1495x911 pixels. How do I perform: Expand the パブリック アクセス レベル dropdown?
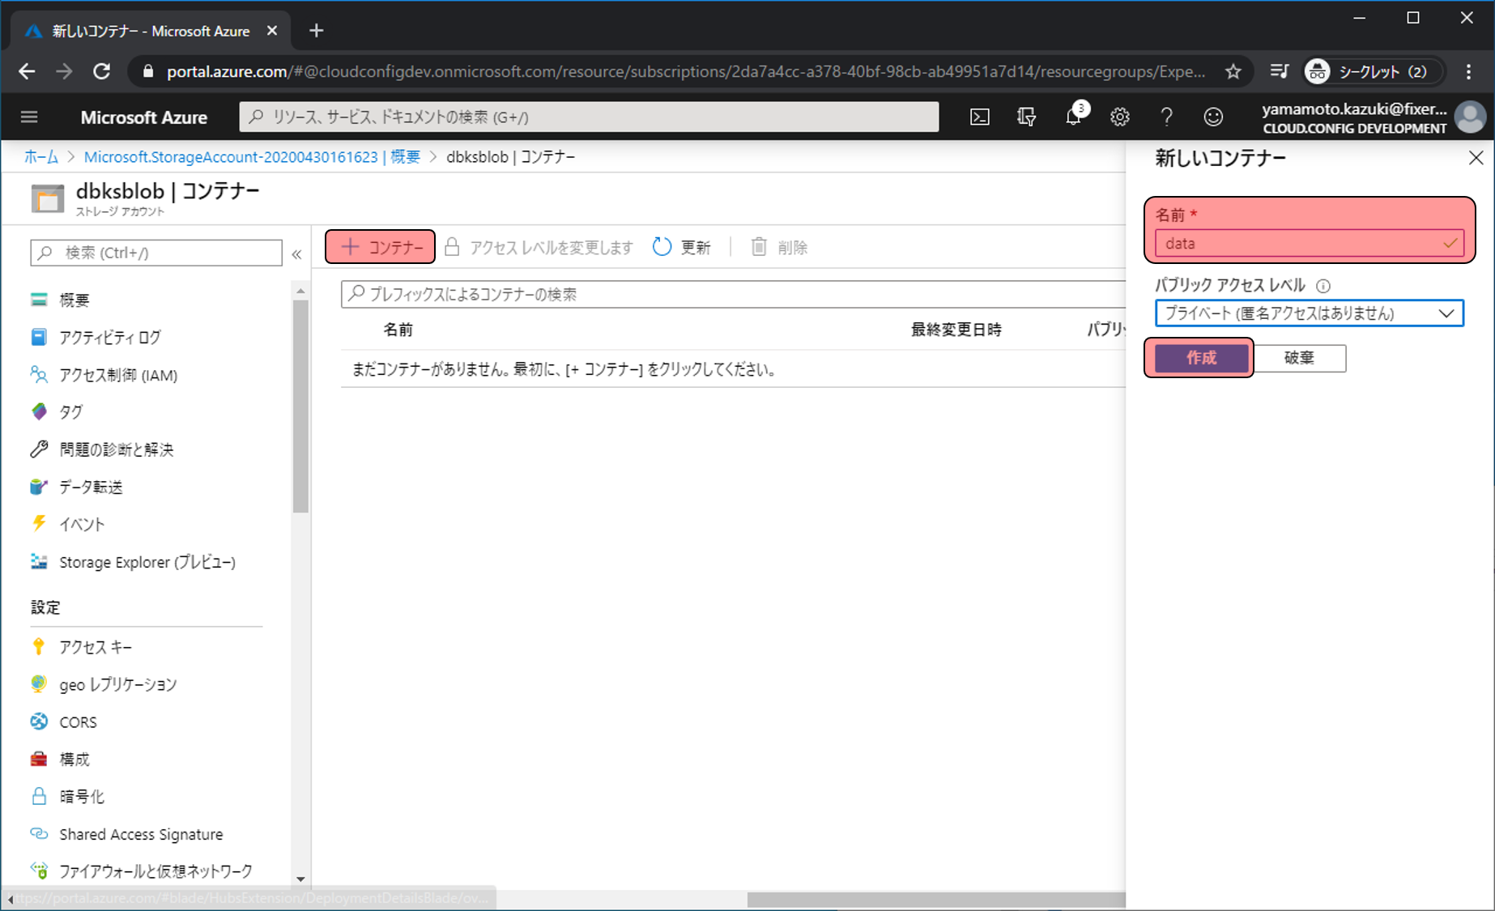[1309, 313]
